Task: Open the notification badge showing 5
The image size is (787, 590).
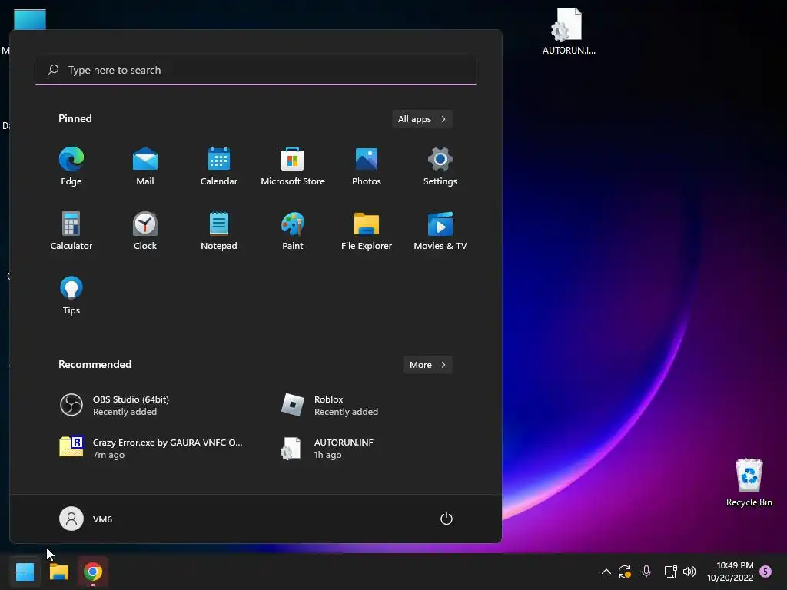Action: tap(765, 572)
